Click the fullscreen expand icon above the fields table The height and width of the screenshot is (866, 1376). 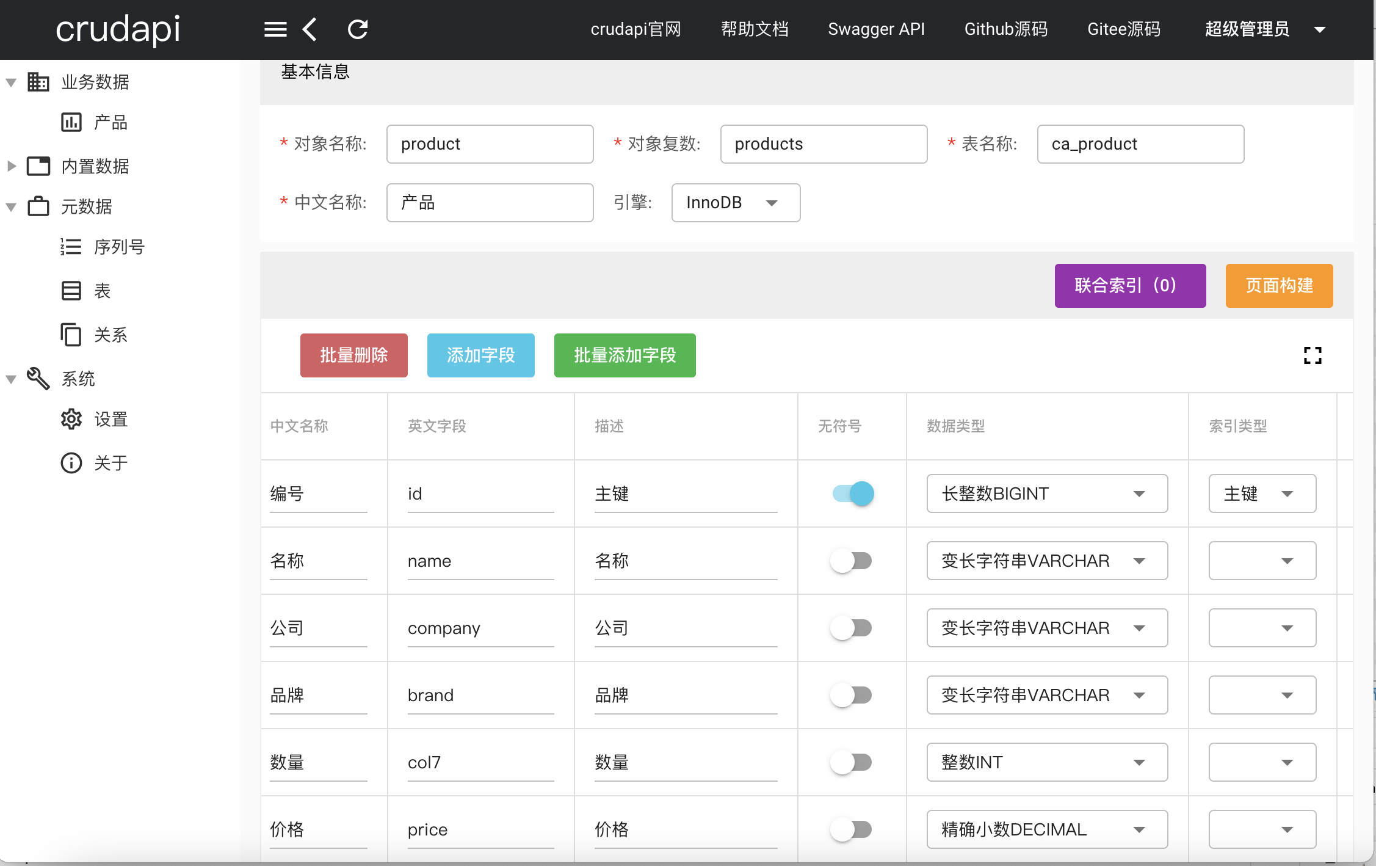(x=1311, y=355)
